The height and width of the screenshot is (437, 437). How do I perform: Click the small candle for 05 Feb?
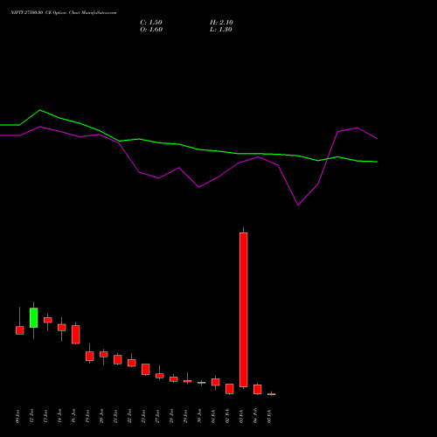[x=272, y=394]
